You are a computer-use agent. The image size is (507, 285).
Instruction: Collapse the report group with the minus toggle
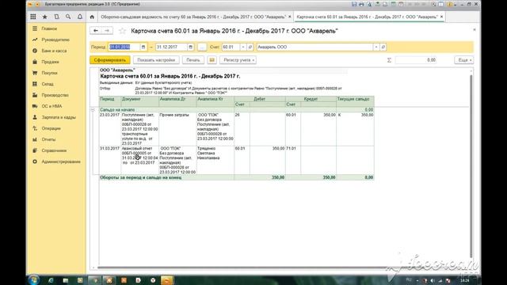[x=93, y=110]
